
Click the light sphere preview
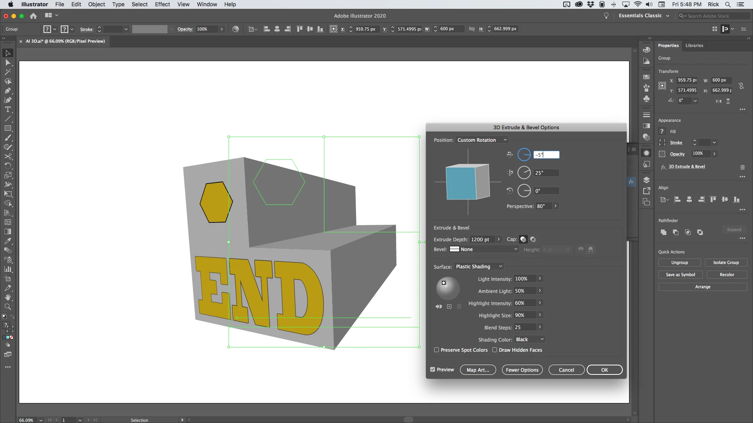click(448, 288)
